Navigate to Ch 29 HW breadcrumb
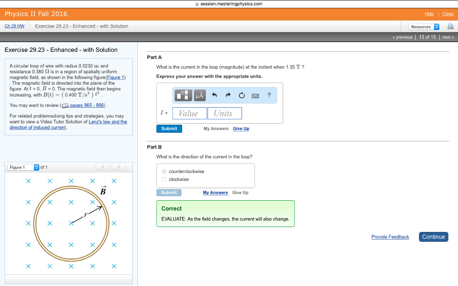Screen dimensions: 458x286 click(14, 26)
